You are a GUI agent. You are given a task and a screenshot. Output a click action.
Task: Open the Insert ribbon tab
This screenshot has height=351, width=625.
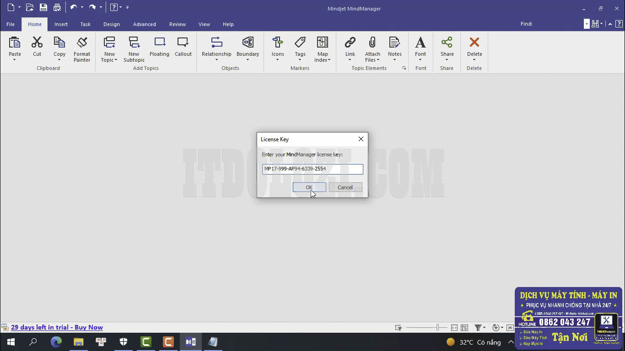(61, 24)
